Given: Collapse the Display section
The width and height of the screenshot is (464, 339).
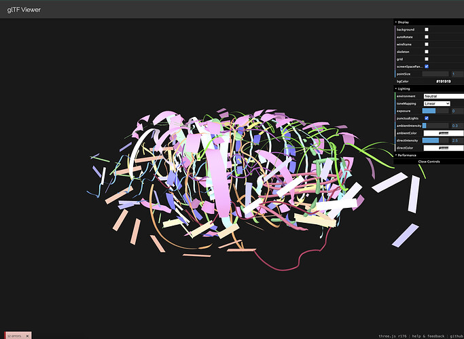Looking at the screenshot, I should click(429, 22).
